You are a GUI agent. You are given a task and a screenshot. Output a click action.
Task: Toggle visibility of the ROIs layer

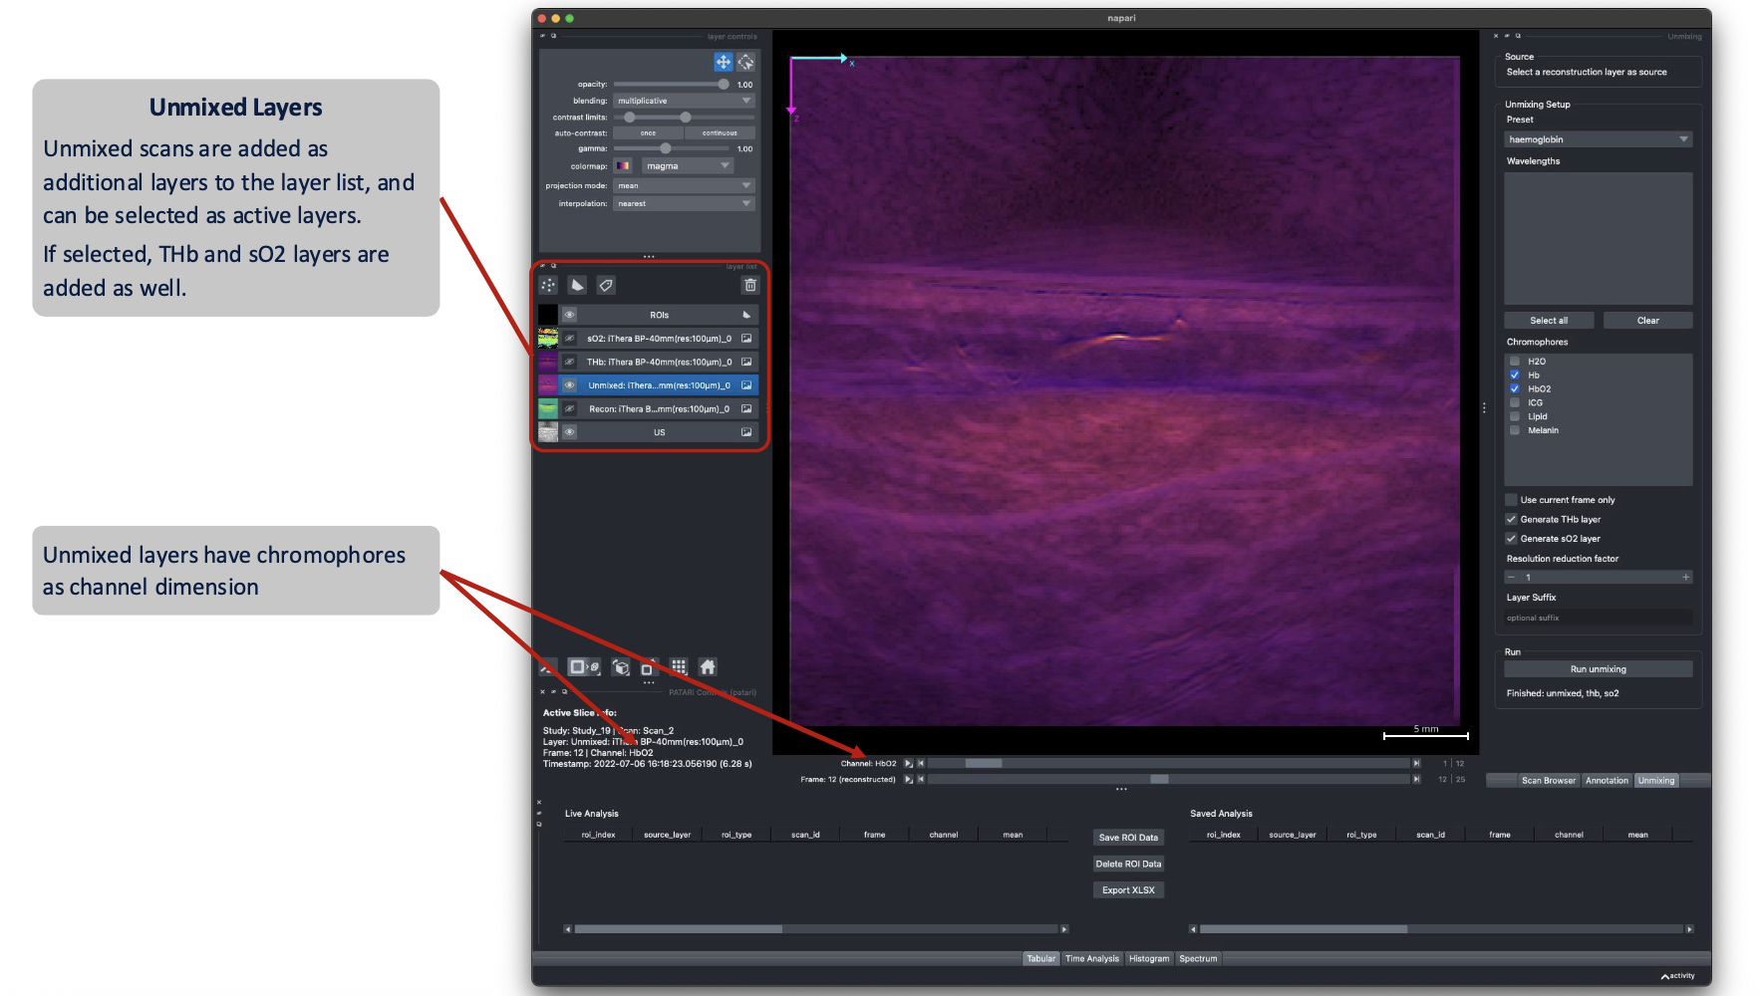(570, 315)
